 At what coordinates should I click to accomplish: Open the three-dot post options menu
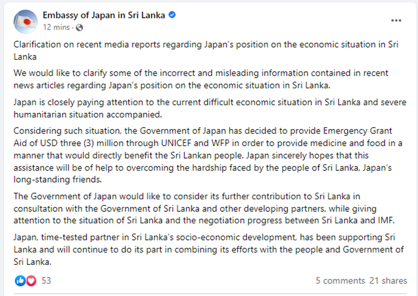point(396,20)
